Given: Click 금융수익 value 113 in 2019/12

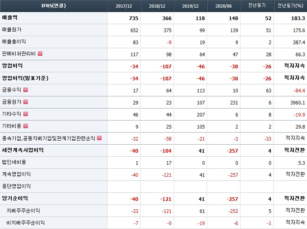Looking at the screenshot, I should [x=201, y=91].
